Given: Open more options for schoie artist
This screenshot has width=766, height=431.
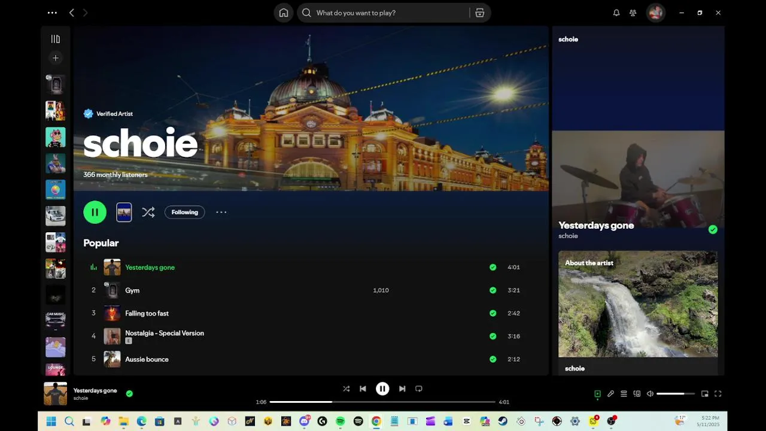Looking at the screenshot, I should (221, 212).
